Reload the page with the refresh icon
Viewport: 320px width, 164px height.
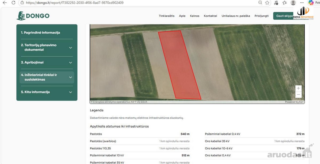pyautogui.click(x=14, y=3)
